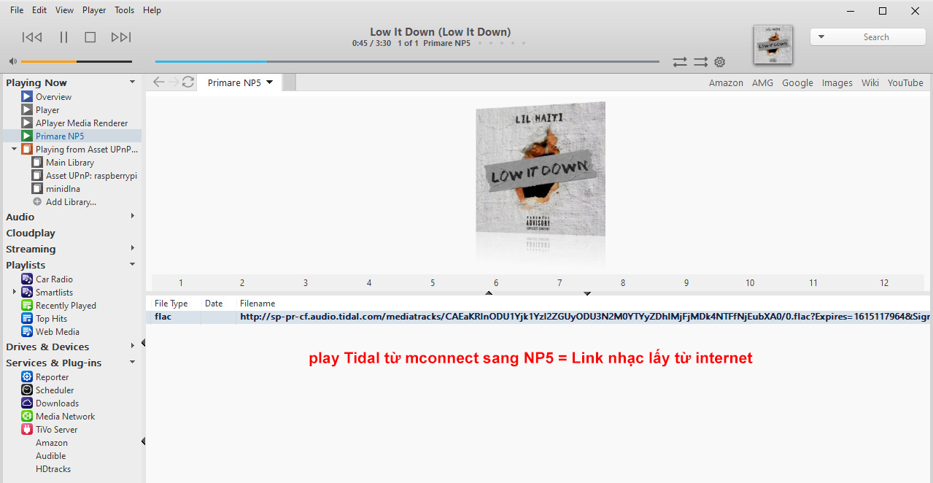933x483 pixels.
Task: Open playback options gear icon
Action: (x=720, y=62)
